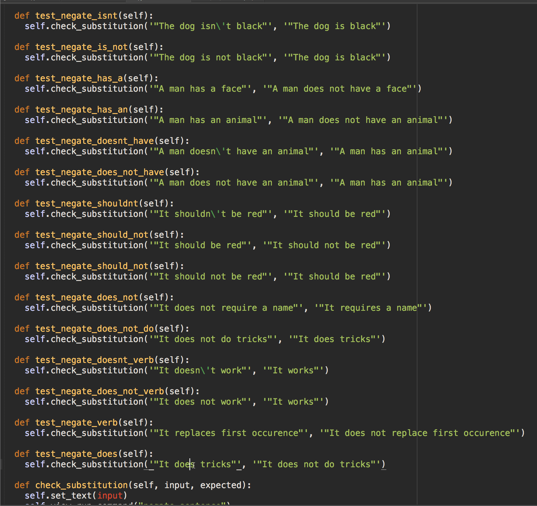537x506 pixels.
Task: Click the string "It shouldn\'t be red"
Action: pyautogui.click(x=211, y=214)
